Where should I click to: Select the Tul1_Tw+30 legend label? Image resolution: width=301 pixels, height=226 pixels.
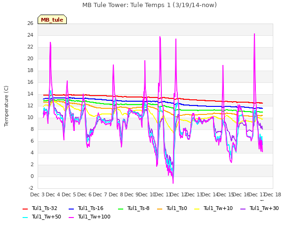(x=264, y=208)
